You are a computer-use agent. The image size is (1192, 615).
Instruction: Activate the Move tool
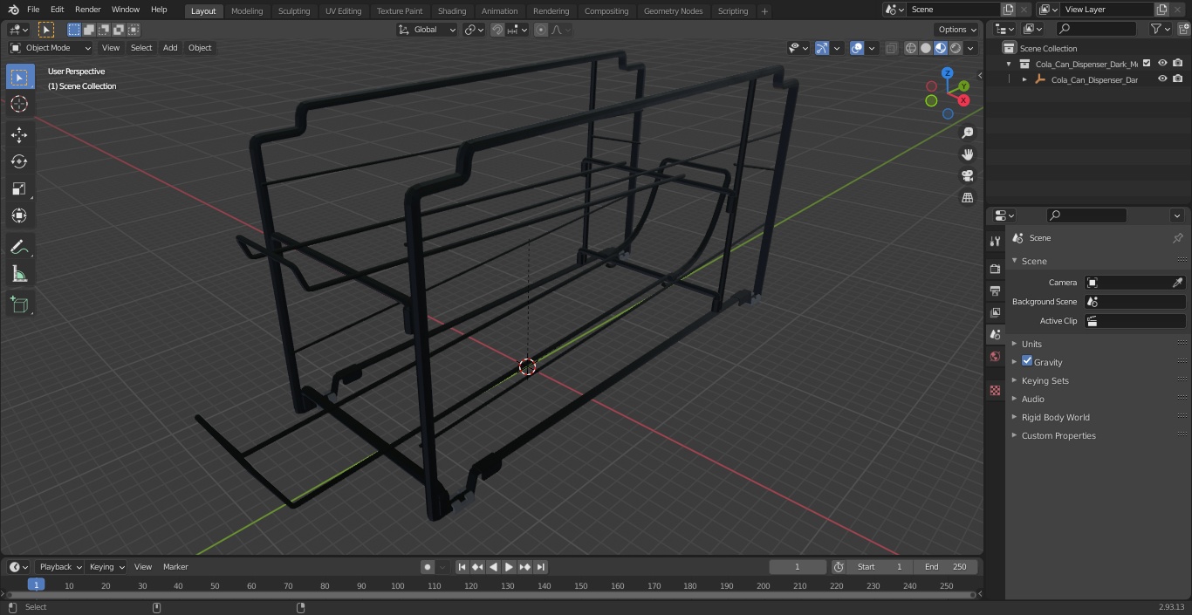pos(19,134)
